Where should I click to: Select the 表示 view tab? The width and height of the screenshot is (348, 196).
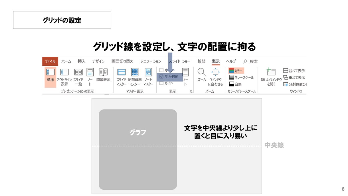click(x=216, y=61)
